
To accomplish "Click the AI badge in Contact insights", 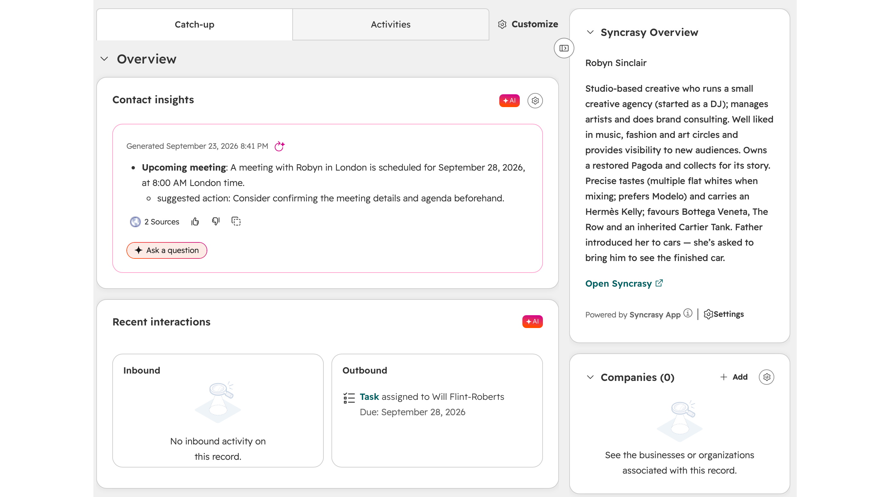I will 509,100.
